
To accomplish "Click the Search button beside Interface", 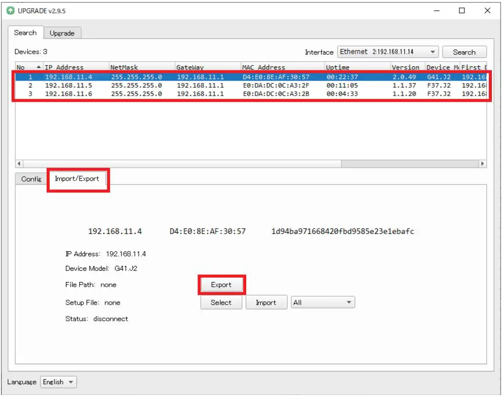I will tap(464, 52).
